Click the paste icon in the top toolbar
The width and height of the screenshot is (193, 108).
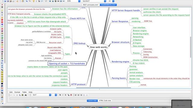[x=23, y=1]
